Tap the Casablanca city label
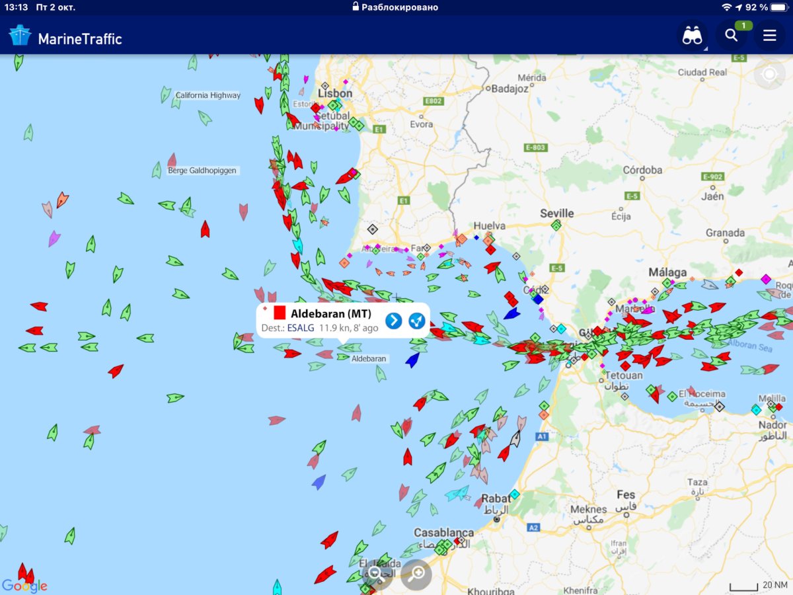Image resolution: width=793 pixels, height=595 pixels. (444, 532)
